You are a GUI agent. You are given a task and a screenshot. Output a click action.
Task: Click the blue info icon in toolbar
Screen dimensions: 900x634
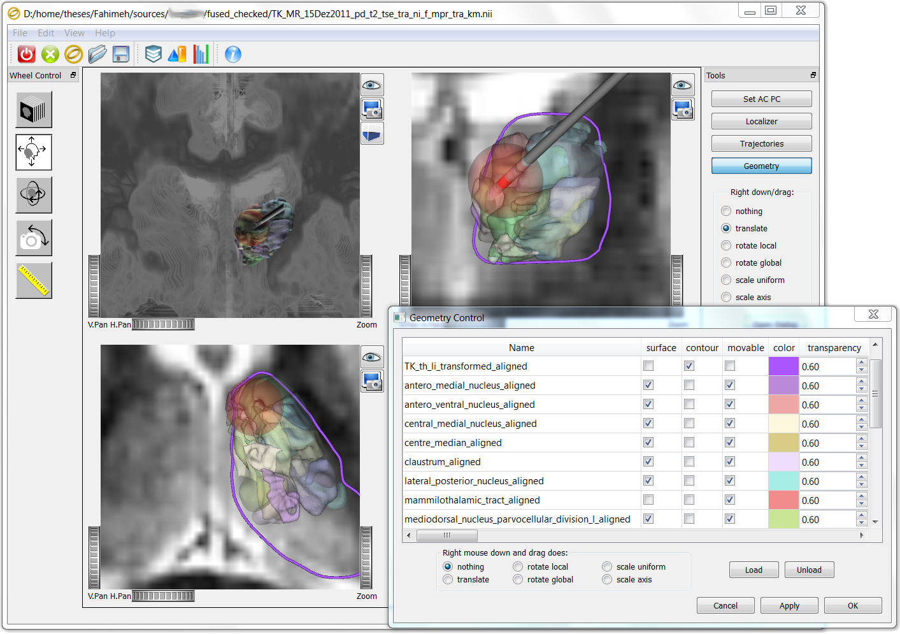click(x=233, y=54)
